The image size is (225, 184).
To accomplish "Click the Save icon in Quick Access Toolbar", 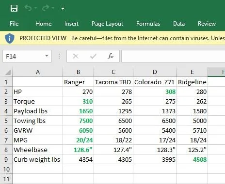I will click(x=14, y=8).
